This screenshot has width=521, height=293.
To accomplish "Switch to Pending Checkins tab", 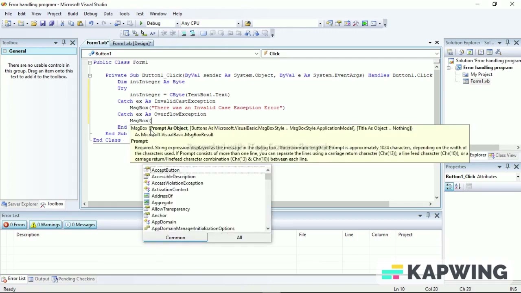I will [x=74, y=279].
